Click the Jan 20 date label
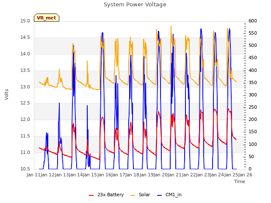 pyautogui.click(x=160, y=175)
